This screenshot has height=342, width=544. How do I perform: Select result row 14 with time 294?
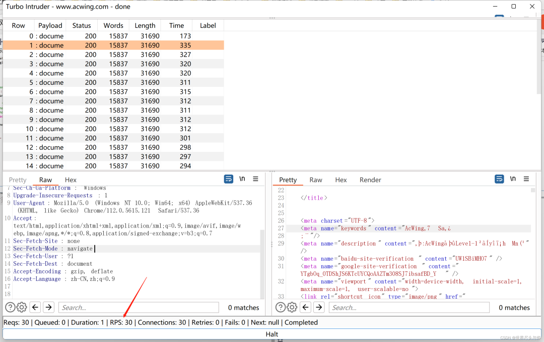113,166
